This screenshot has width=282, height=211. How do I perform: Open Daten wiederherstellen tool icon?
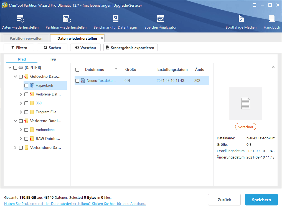tap(20, 19)
